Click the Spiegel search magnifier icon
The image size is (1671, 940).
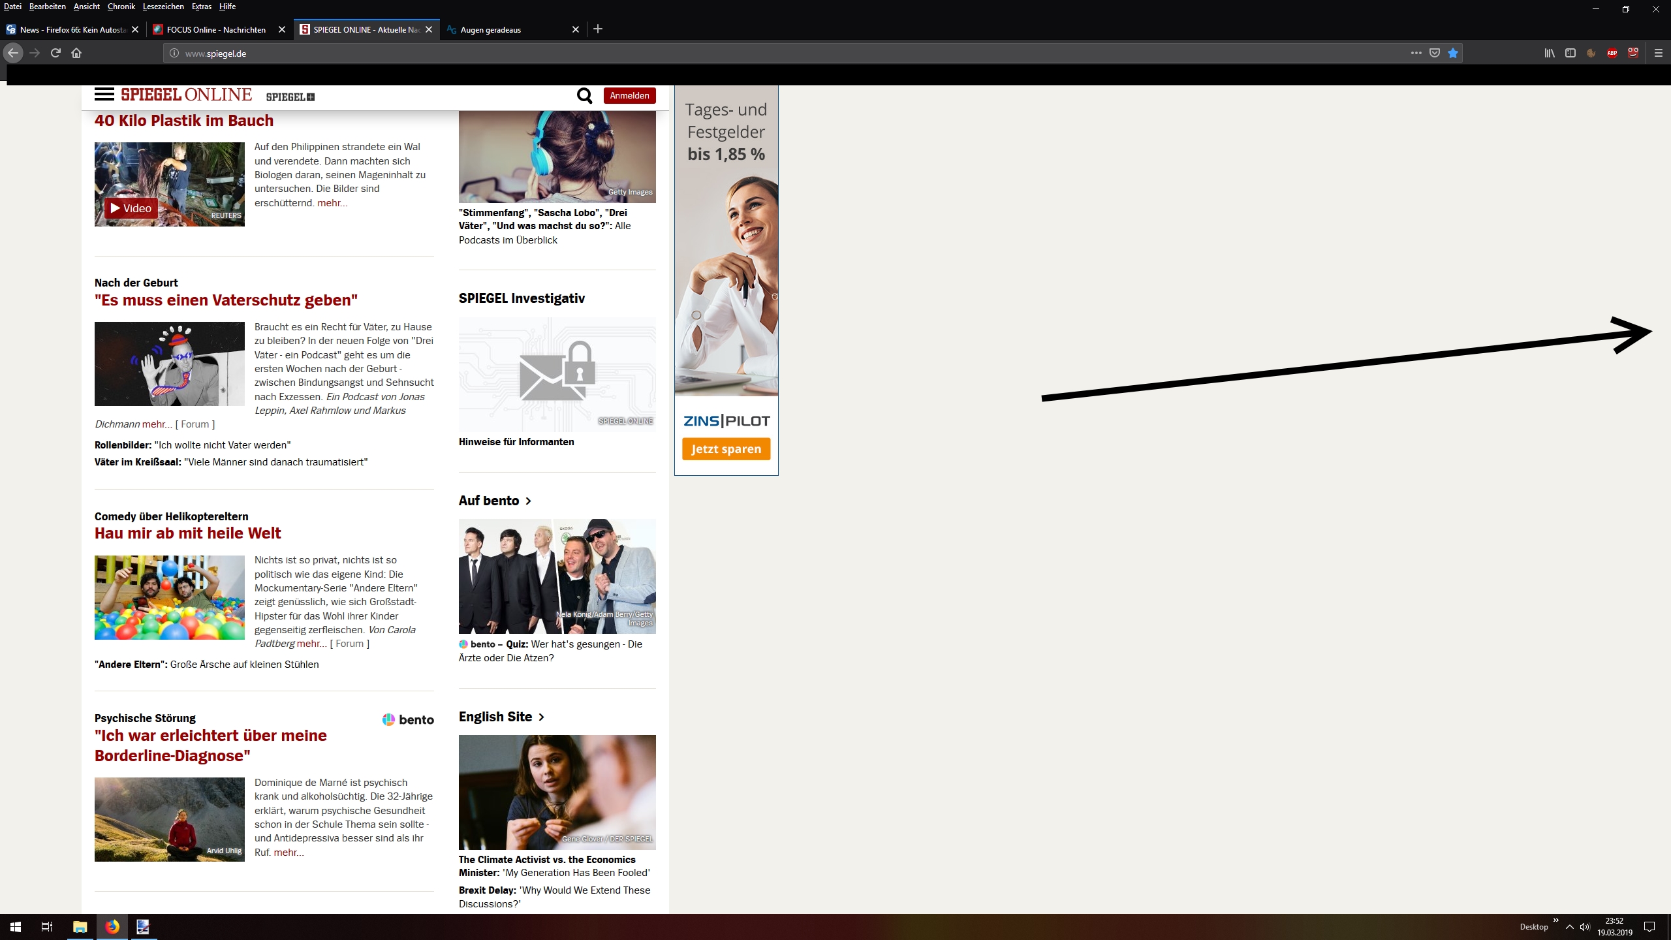[584, 96]
